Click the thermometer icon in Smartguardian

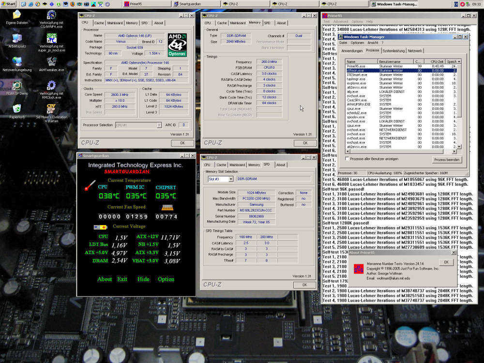coord(90,186)
